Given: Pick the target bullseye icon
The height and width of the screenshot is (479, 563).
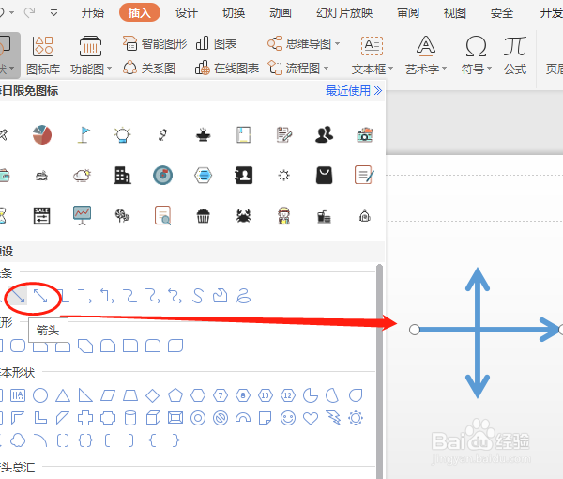Looking at the screenshot, I should click(162, 176).
